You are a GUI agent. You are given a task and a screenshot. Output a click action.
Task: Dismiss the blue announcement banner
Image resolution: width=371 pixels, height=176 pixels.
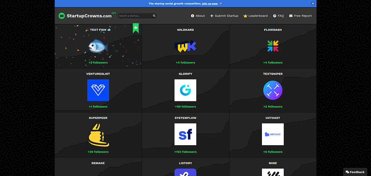pyautogui.click(x=313, y=4)
